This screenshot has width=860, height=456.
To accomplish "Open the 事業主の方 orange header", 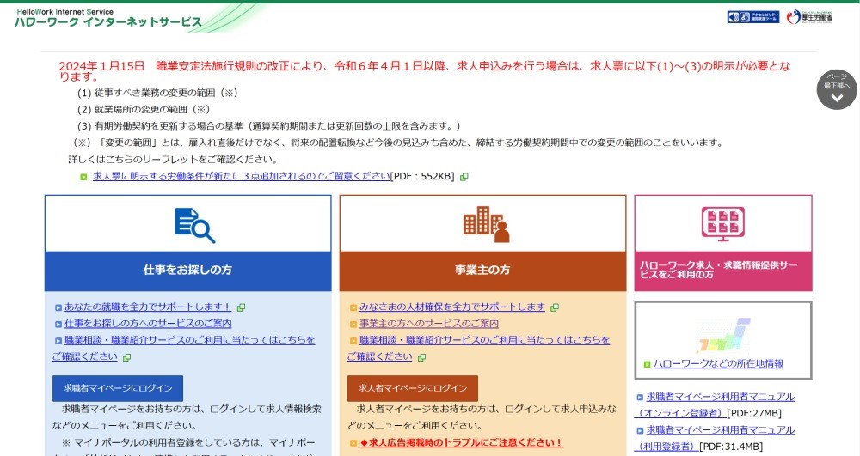I will tap(482, 271).
